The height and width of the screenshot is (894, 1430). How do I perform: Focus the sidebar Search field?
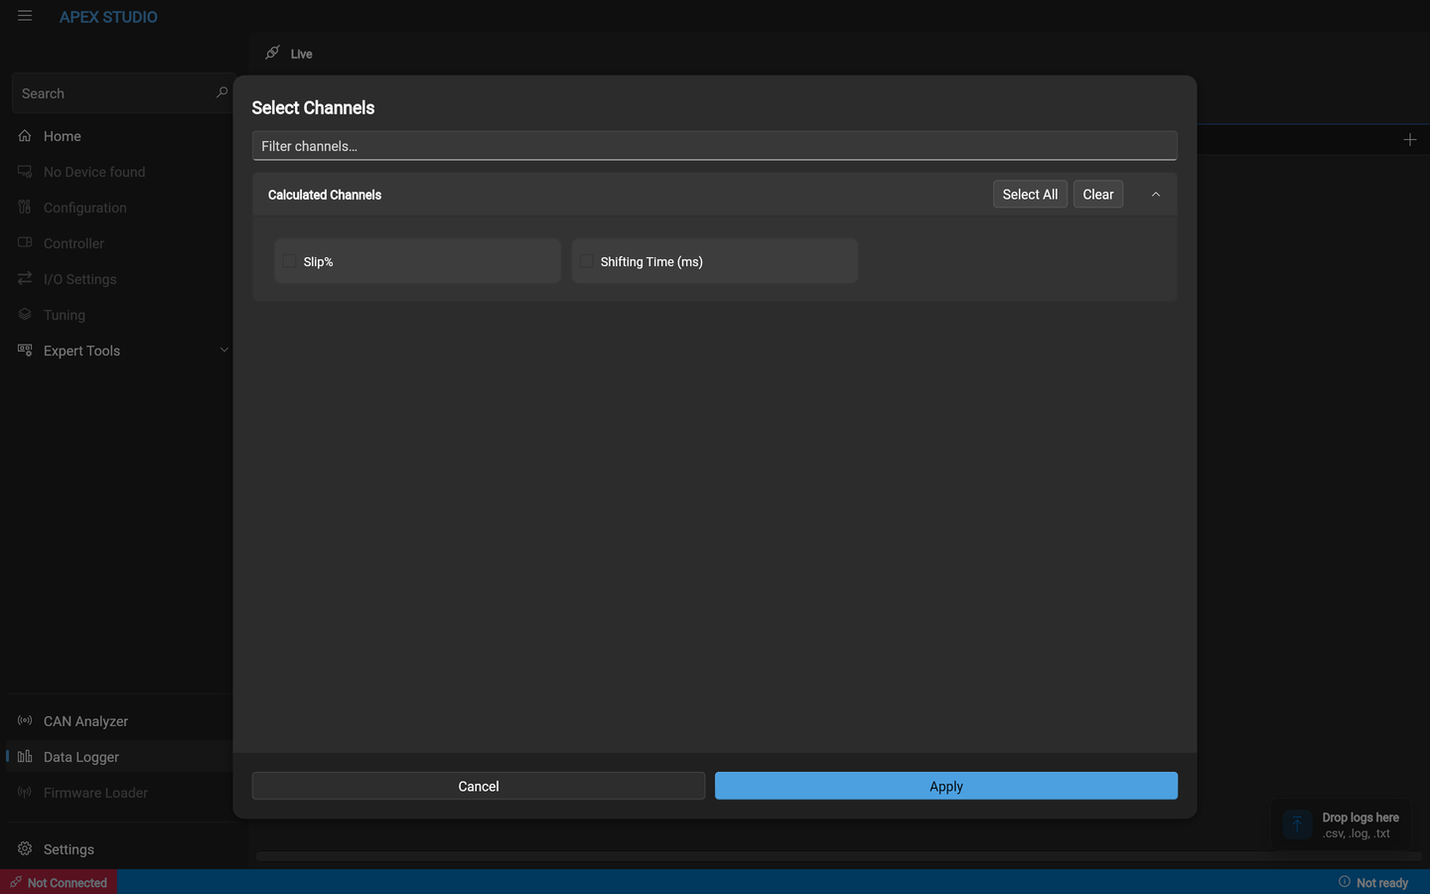(x=122, y=93)
